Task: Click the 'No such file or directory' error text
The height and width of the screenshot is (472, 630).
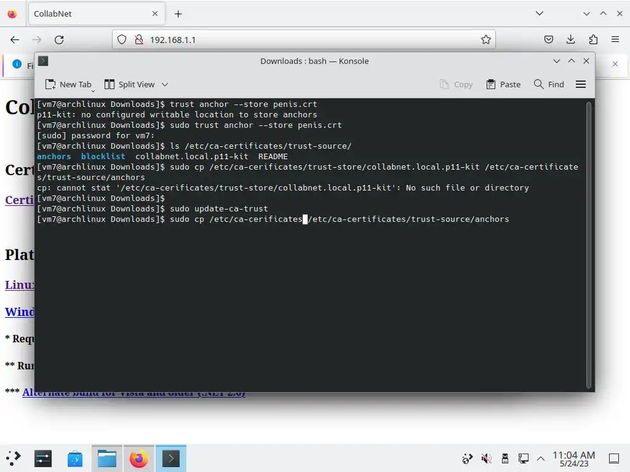Action: pyautogui.click(x=468, y=188)
